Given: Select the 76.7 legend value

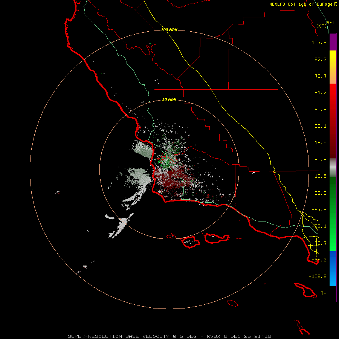Looking at the screenshot, I should [321, 76].
